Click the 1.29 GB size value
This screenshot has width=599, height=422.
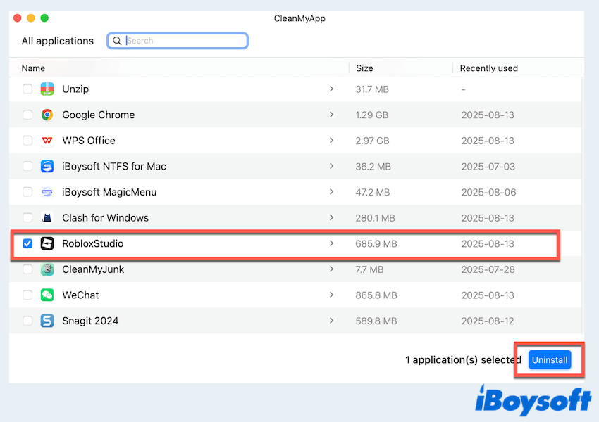click(371, 115)
